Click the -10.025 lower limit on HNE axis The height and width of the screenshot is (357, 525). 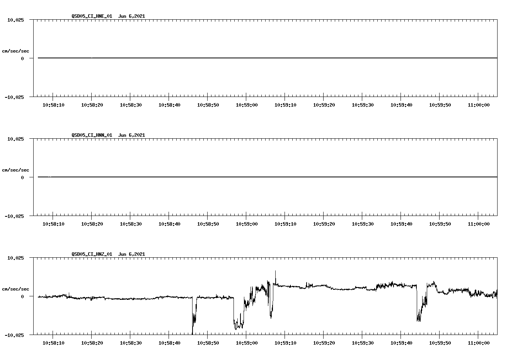14,97
